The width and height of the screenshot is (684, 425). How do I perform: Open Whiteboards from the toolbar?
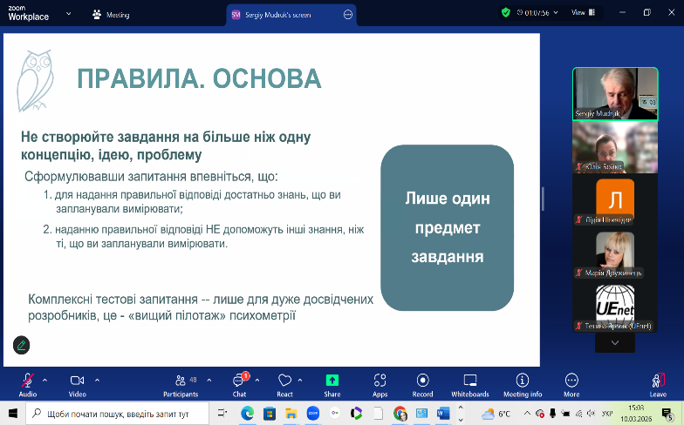click(470, 381)
